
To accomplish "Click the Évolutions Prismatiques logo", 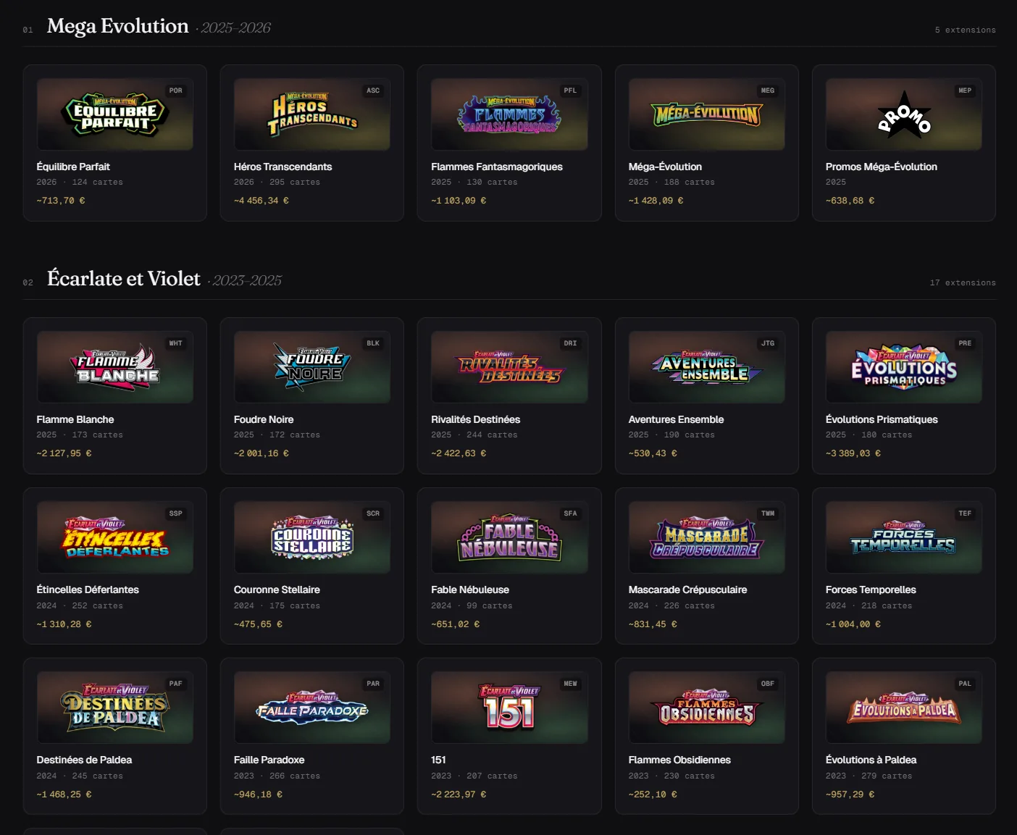I will click(904, 367).
